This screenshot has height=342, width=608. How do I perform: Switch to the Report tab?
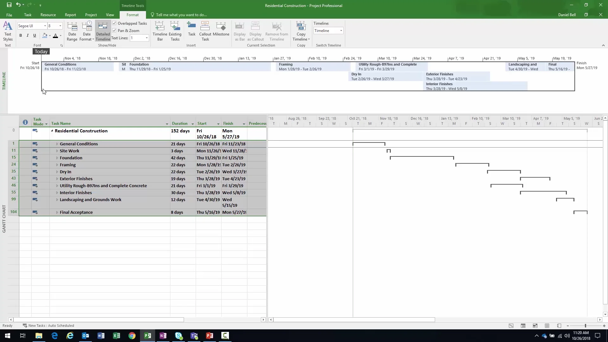(70, 15)
